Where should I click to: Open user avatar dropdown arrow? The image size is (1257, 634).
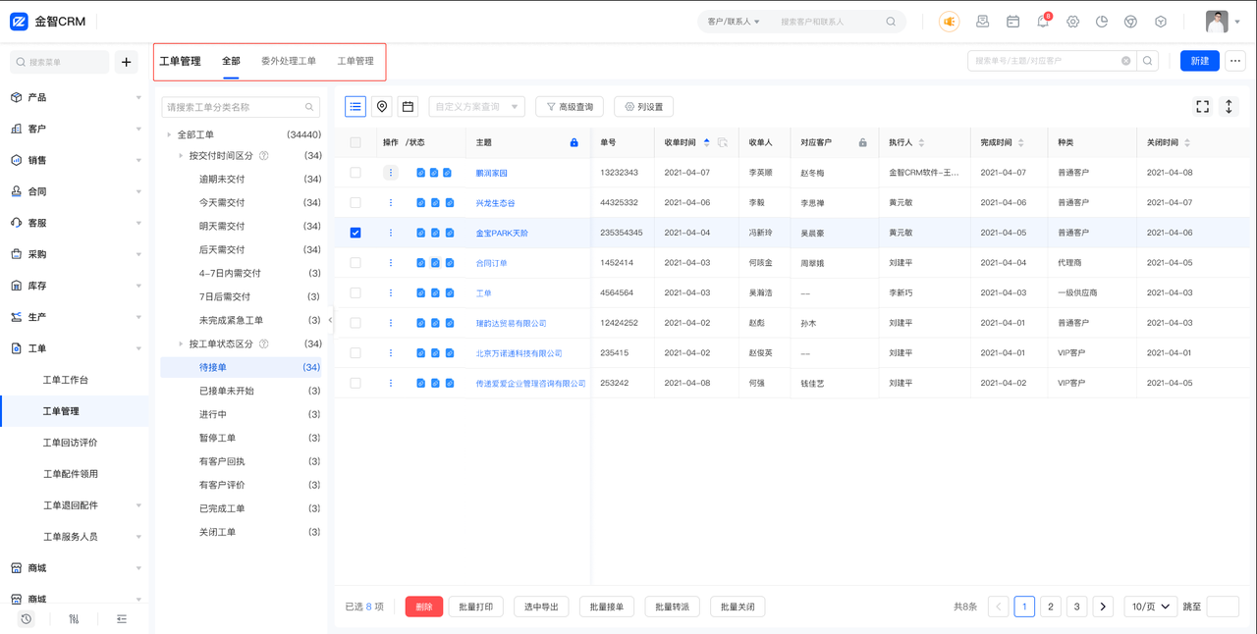pyautogui.click(x=1237, y=22)
